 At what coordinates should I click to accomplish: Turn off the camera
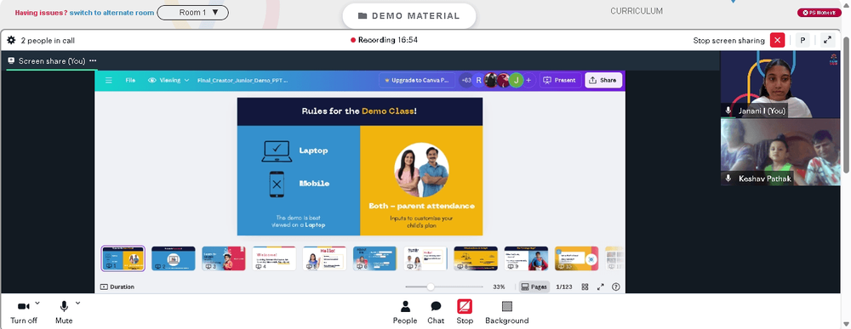point(24,313)
